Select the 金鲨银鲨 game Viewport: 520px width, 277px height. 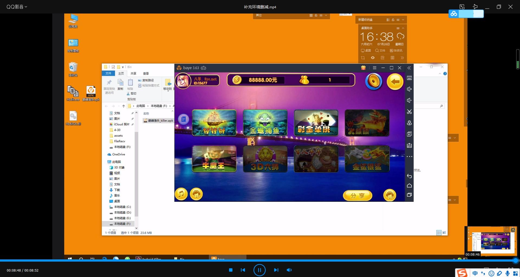(367, 159)
